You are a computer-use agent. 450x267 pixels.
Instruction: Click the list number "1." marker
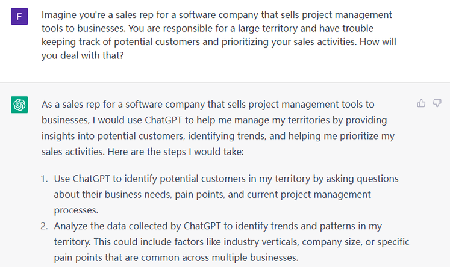click(x=45, y=179)
